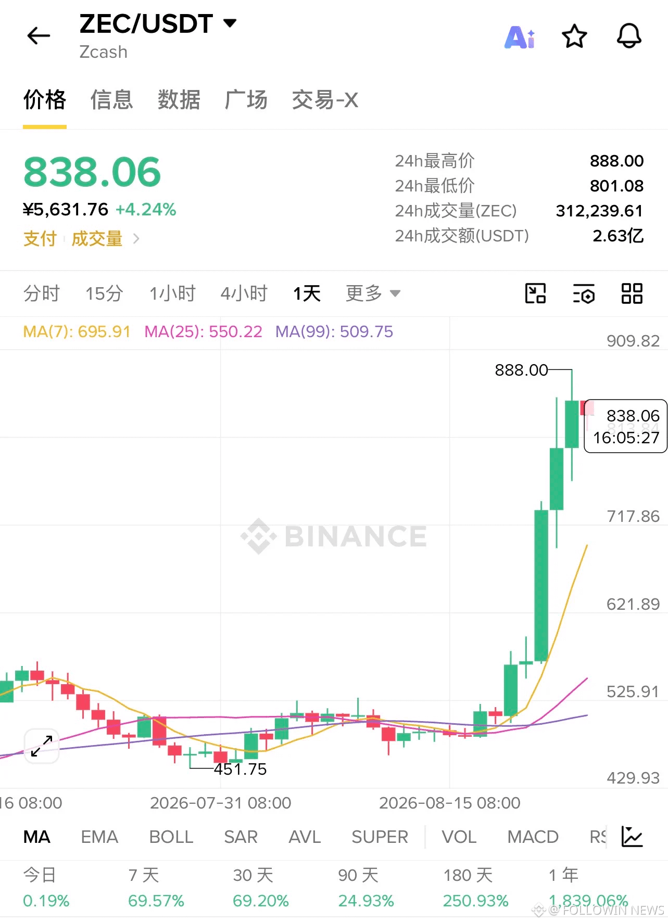Open the AI assistant icon
Screen dimensions: 668x923
click(x=520, y=37)
